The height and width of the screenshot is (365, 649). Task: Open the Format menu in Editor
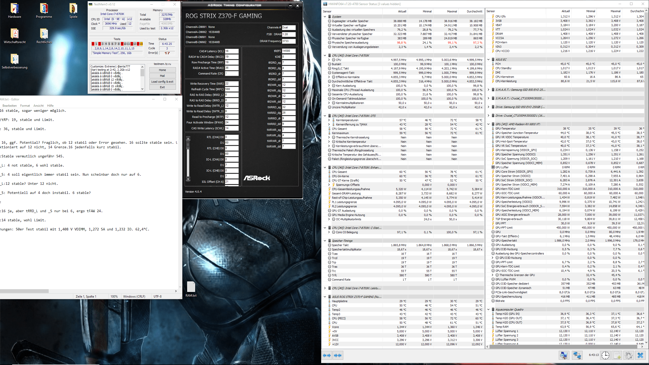[25, 106]
